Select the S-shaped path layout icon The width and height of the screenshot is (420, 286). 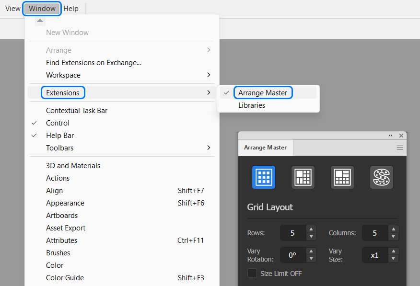[382, 177]
